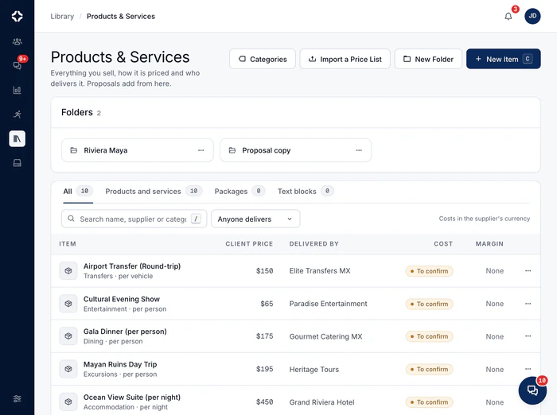Screen dimensions: 557x415
Task: Open the Riviera Maya folder
Action: (x=137, y=150)
